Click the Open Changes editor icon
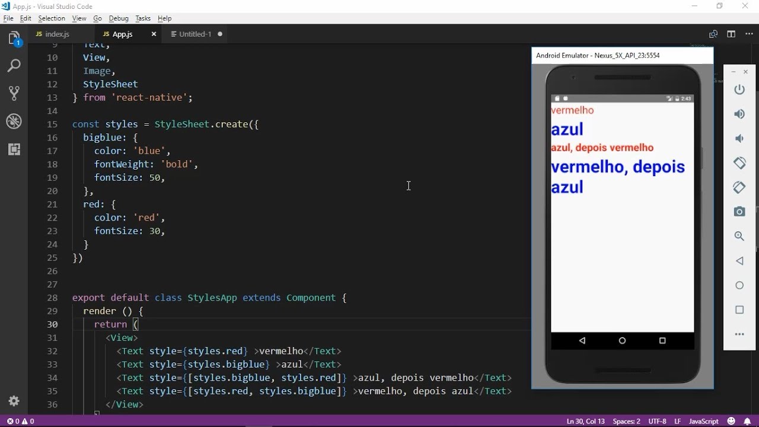The width and height of the screenshot is (759, 427). pyautogui.click(x=713, y=34)
